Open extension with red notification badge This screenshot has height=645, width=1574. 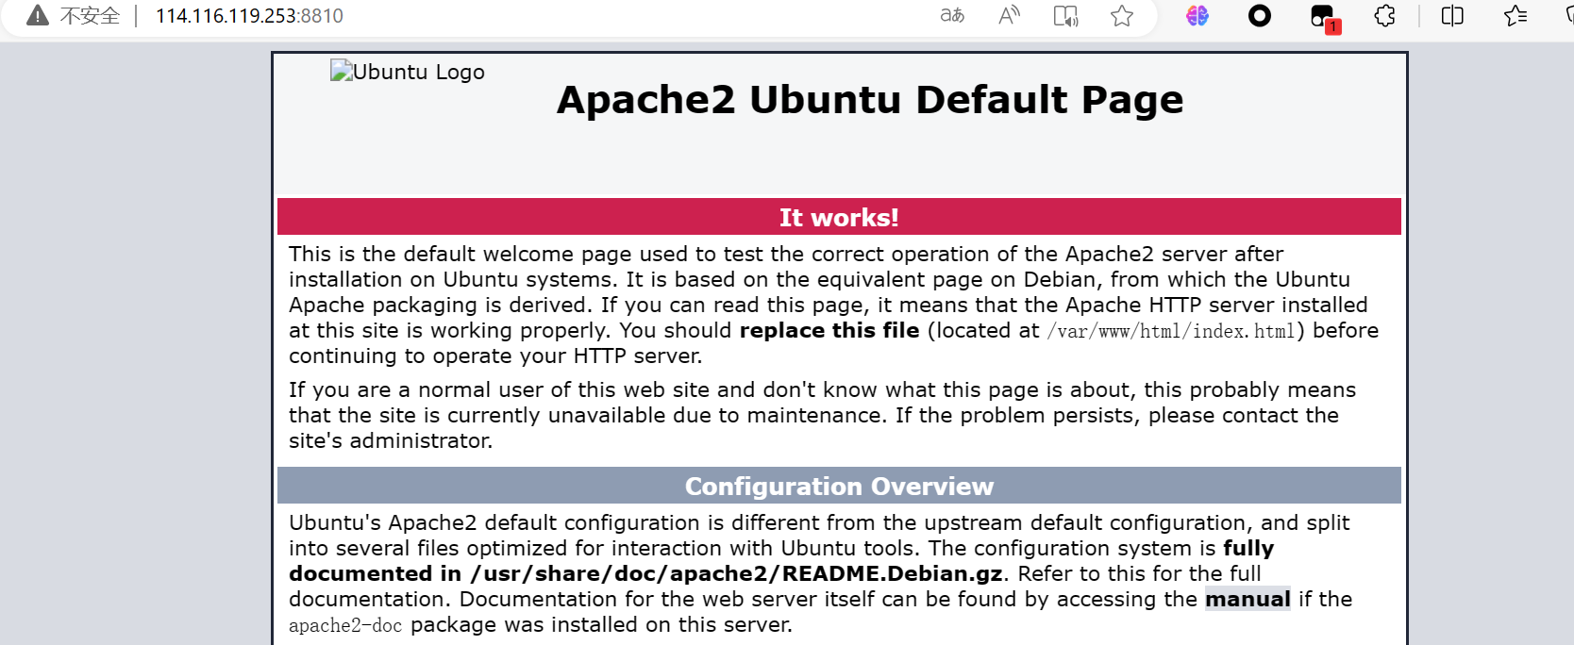pos(1324,18)
